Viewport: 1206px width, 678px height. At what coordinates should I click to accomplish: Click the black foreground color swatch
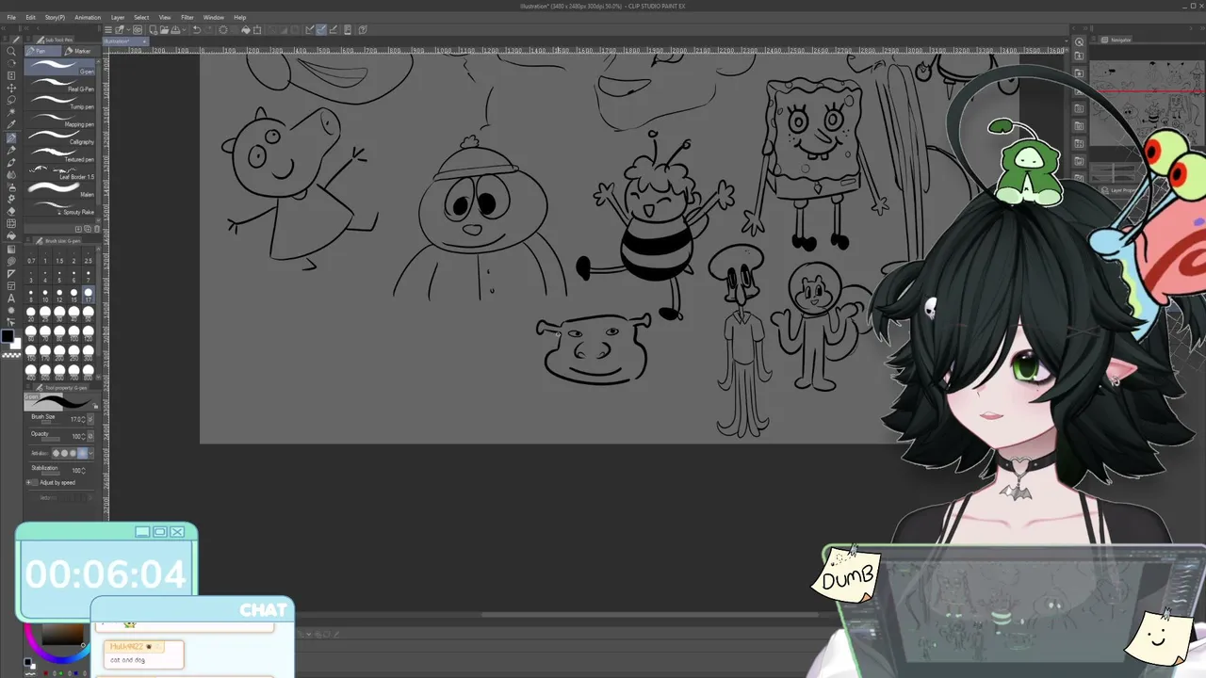(x=8, y=336)
